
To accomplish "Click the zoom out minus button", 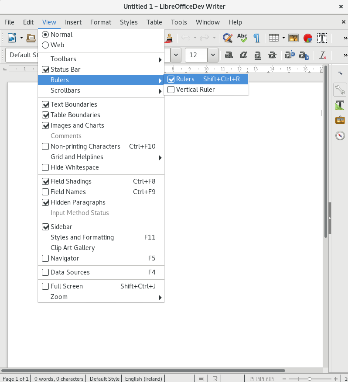I will point(284,379).
